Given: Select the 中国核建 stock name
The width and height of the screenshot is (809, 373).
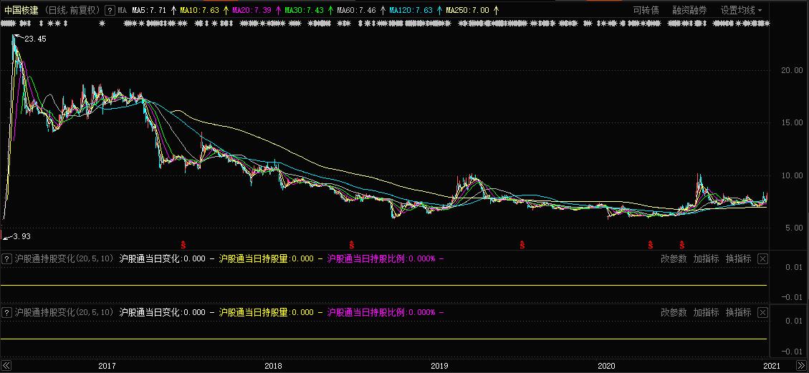Looking at the screenshot, I should pos(21,10).
